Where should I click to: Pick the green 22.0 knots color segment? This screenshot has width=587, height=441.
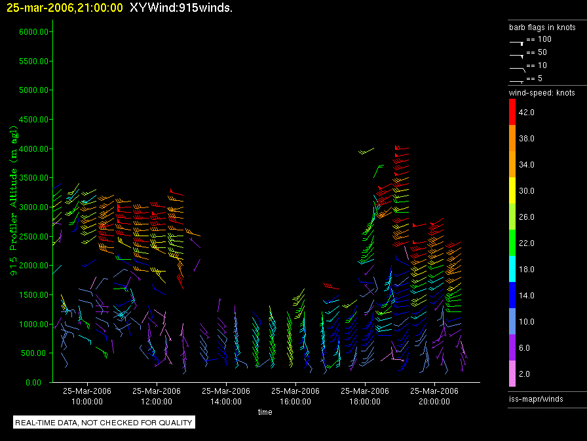(512, 243)
